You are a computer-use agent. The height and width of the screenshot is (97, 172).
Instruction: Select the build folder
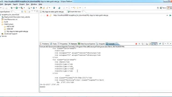6,22
